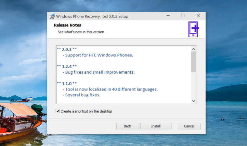247x146 pixels.
Task: Select "Support for HTC Windows Phones." line
Action: click(98, 55)
